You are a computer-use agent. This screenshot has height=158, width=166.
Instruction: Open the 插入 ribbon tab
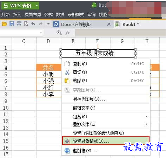tap(17, 15)
